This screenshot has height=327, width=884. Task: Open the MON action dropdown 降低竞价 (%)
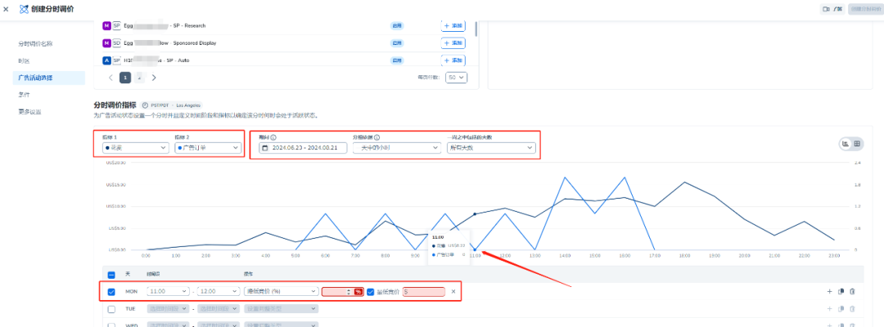click(x=281, y=292)
